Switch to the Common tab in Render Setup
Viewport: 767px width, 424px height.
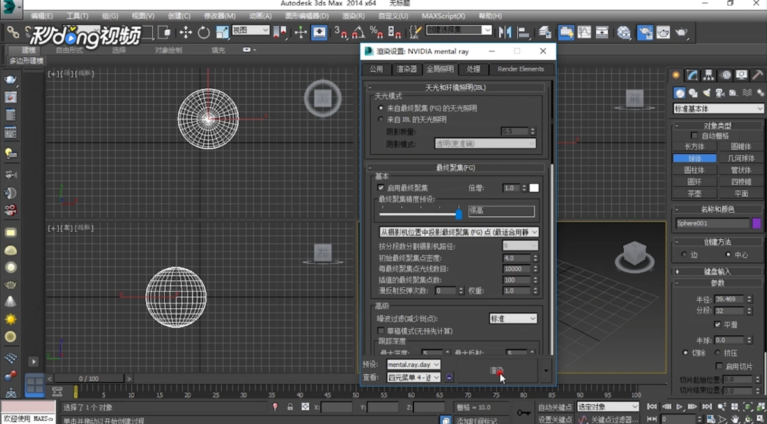(x=376, y=69)
